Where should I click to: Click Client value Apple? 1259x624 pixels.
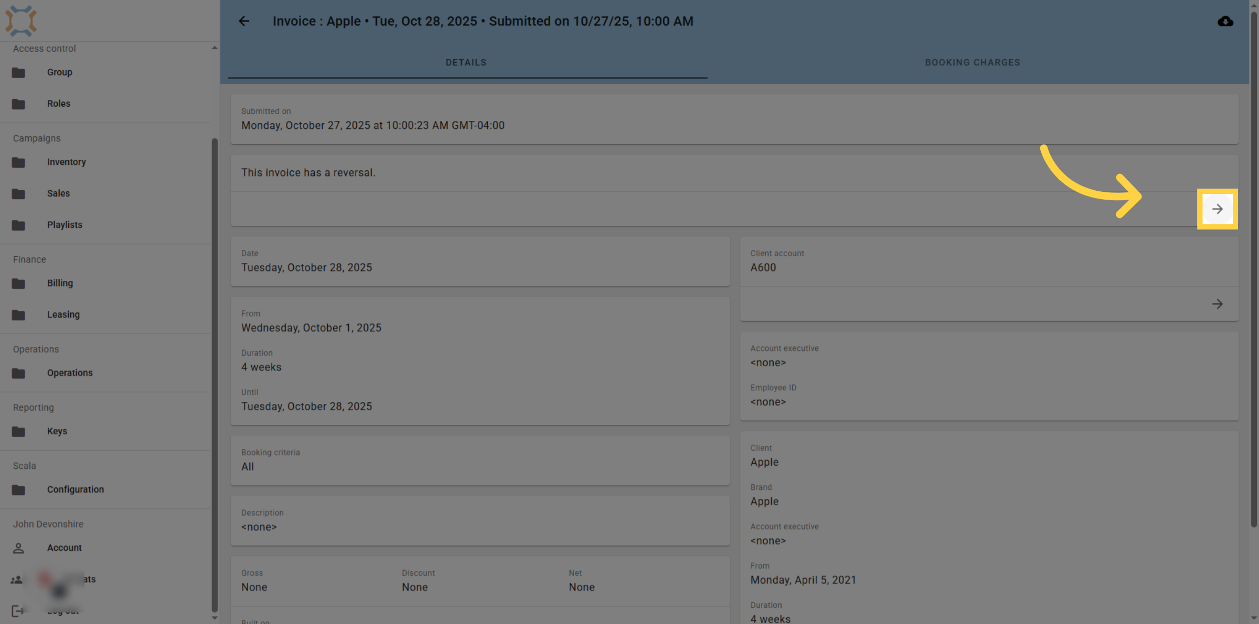pos(764,462)
